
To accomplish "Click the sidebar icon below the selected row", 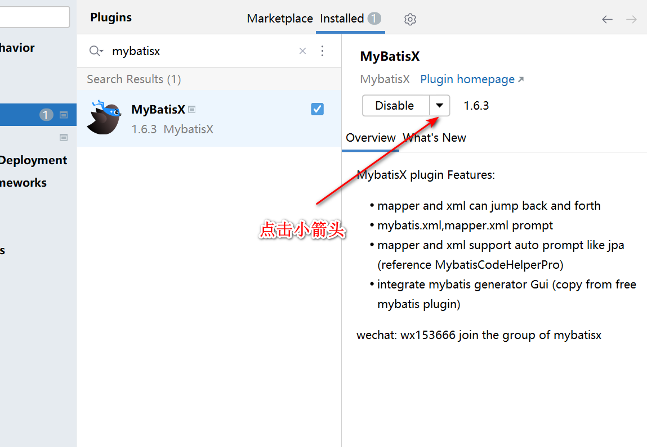I will point(64,137).
